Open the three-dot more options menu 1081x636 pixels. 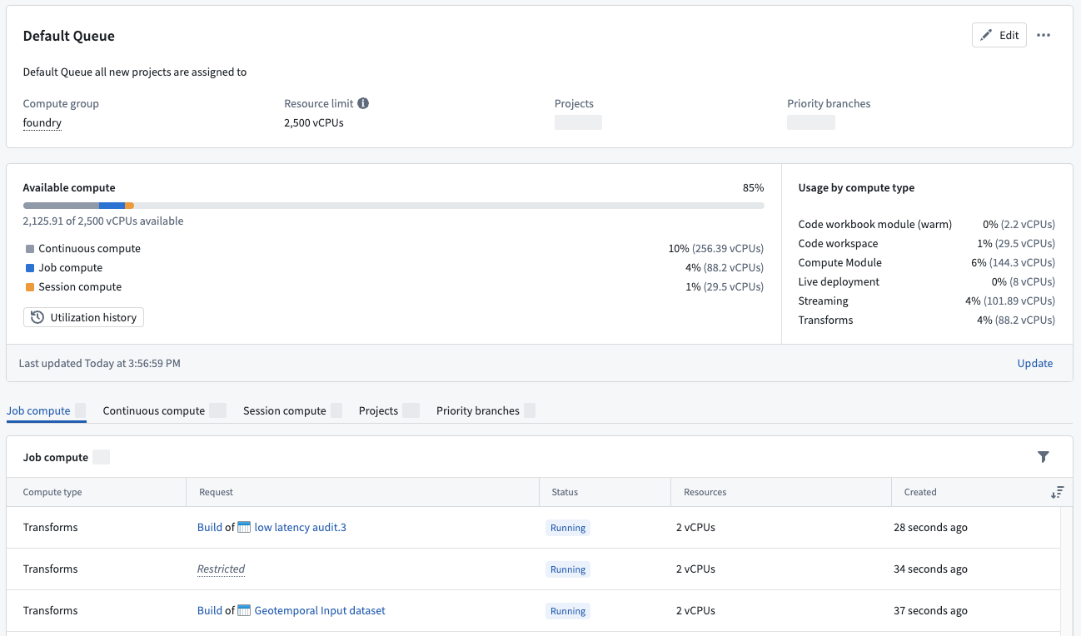point(1044,35)
